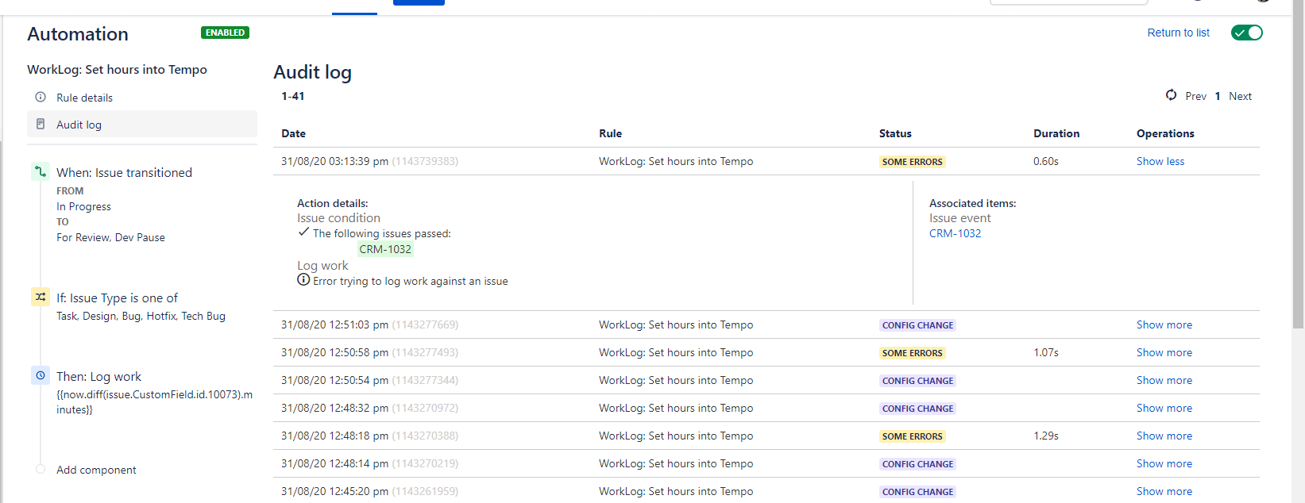This screenshot has height=503, width=1305.
Task: Select the When: Issue transitioned component
Action: click(x=124, y=172)
